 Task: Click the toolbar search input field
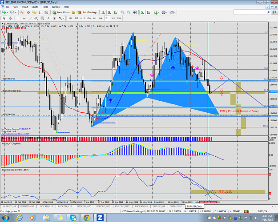250,12
